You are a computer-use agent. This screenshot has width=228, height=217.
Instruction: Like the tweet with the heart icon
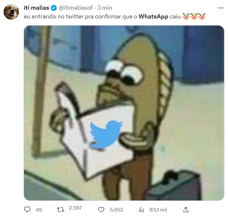(x=101, y=210)
